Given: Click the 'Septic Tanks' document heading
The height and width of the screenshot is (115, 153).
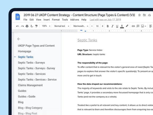Looking at the screenshot, I should pyautogui.click(x=87, y=40).
